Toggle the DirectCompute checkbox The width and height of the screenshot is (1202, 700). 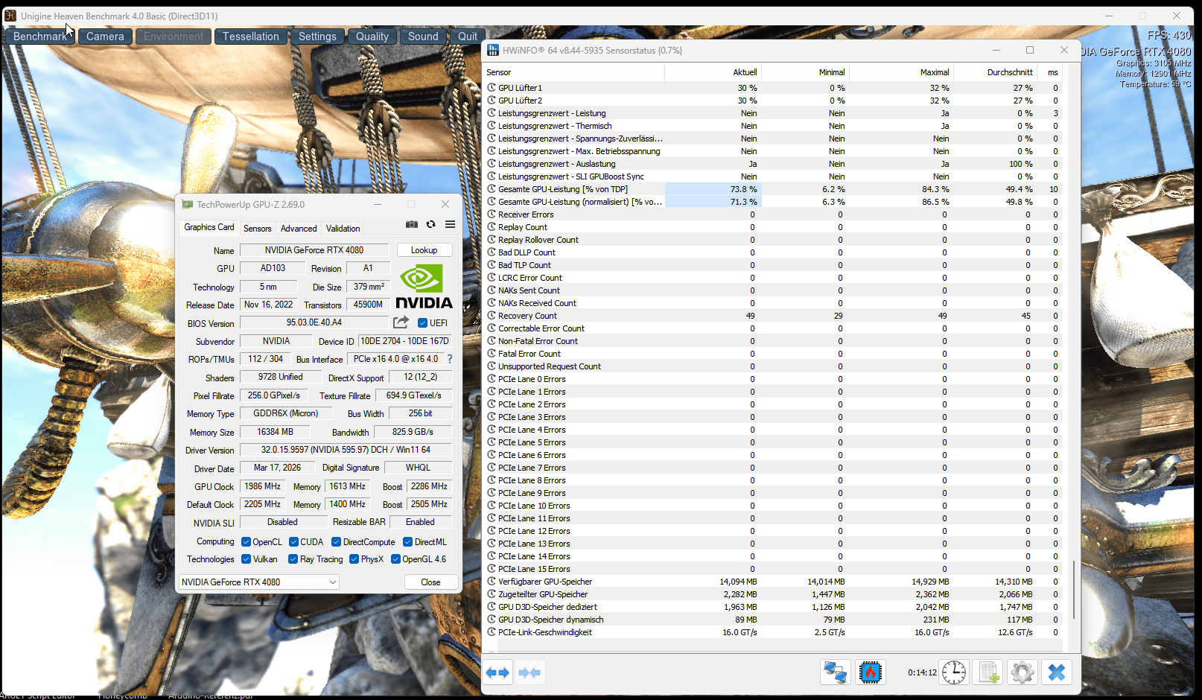pos(336,542)
